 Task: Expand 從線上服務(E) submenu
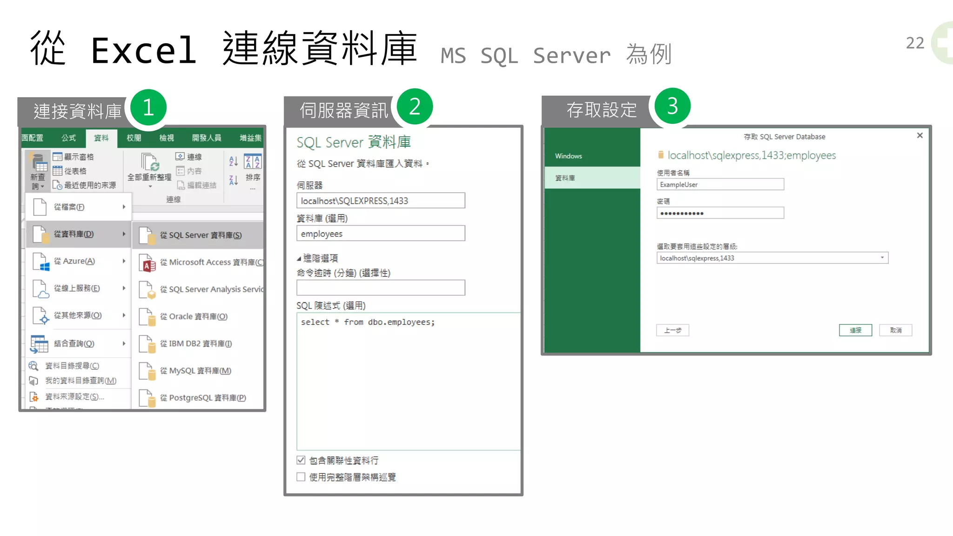78,288
